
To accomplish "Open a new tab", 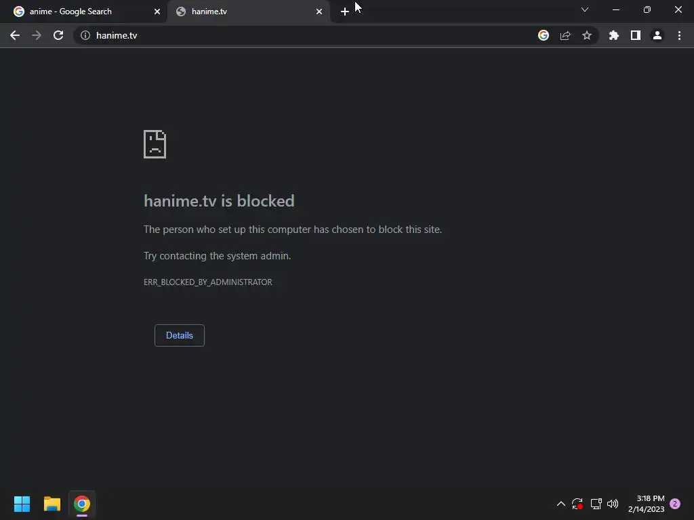I will pos(345,12).
